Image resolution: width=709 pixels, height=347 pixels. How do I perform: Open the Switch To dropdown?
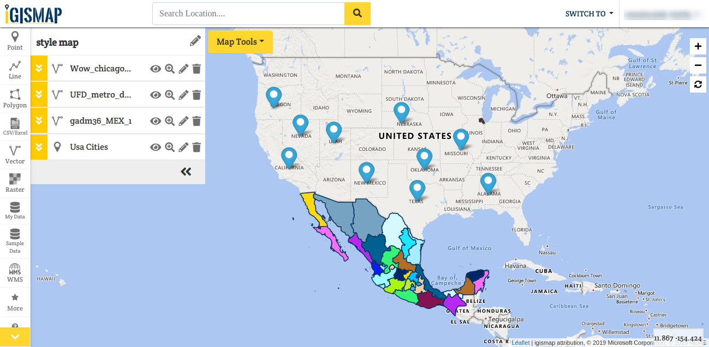589,14
